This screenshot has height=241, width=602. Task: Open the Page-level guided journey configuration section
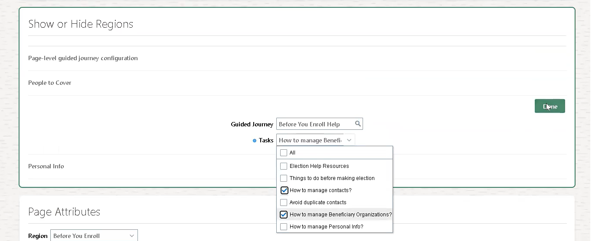83,58
